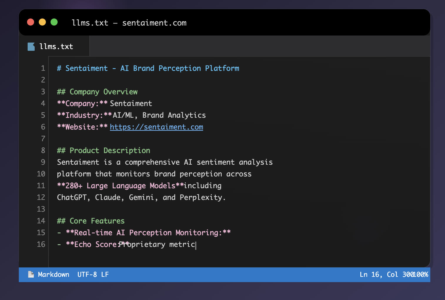Click line number 11 in gutter
The width and height of the screenshot is (445, 300).
(x=41, y=186)
